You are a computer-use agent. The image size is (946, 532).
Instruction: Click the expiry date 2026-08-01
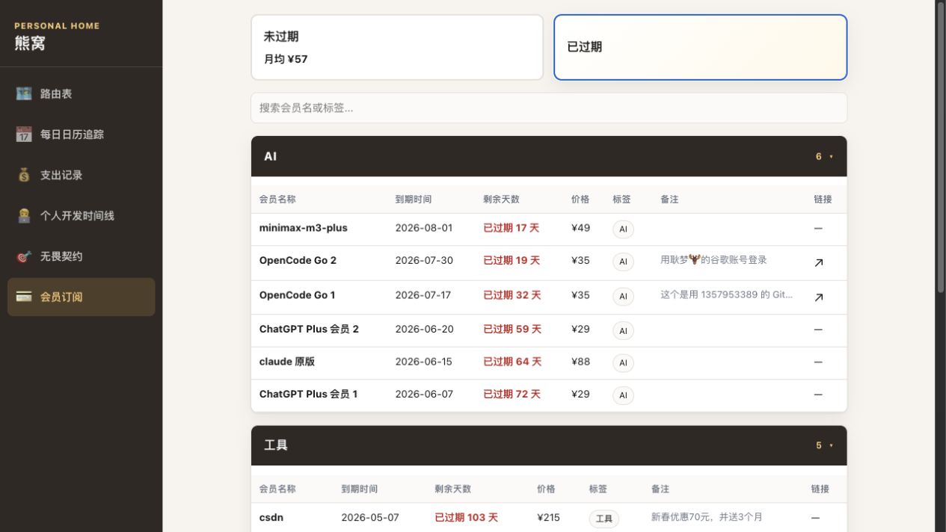click(x=424, y=228)
